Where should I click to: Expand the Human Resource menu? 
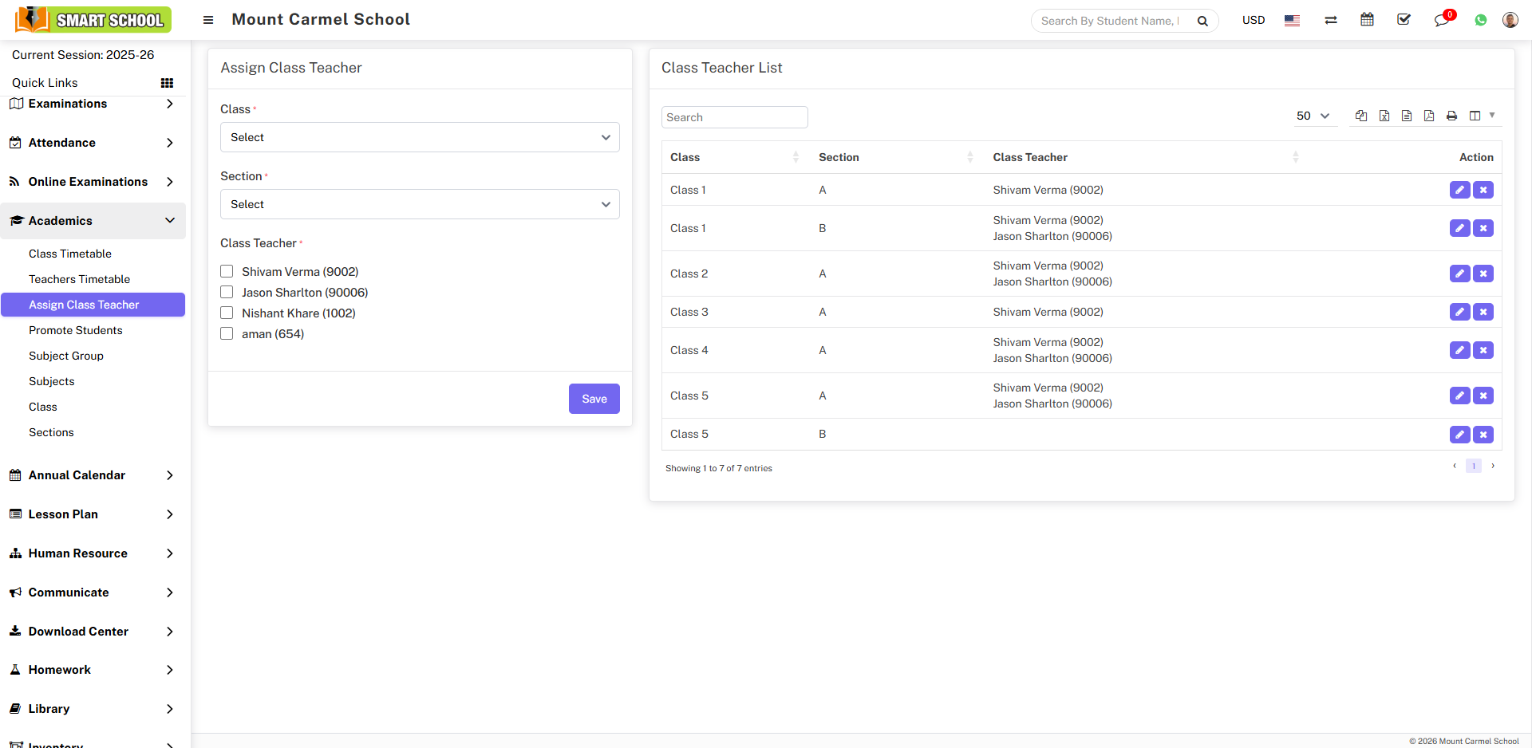click(93, 553)
